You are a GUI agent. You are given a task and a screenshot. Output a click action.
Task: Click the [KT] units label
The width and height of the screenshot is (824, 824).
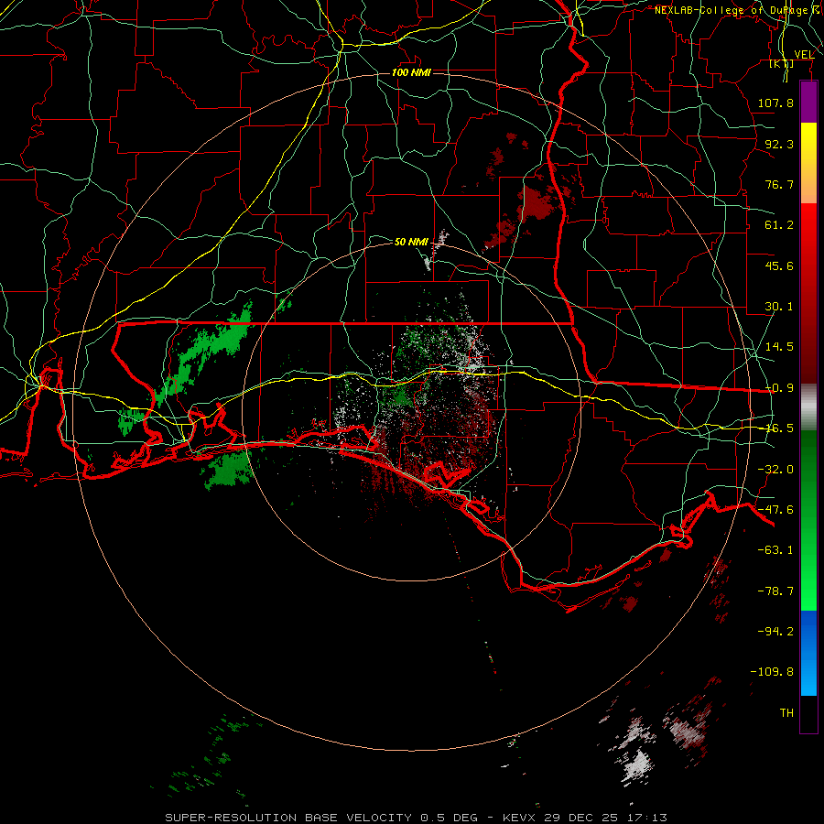coord(782,63)
